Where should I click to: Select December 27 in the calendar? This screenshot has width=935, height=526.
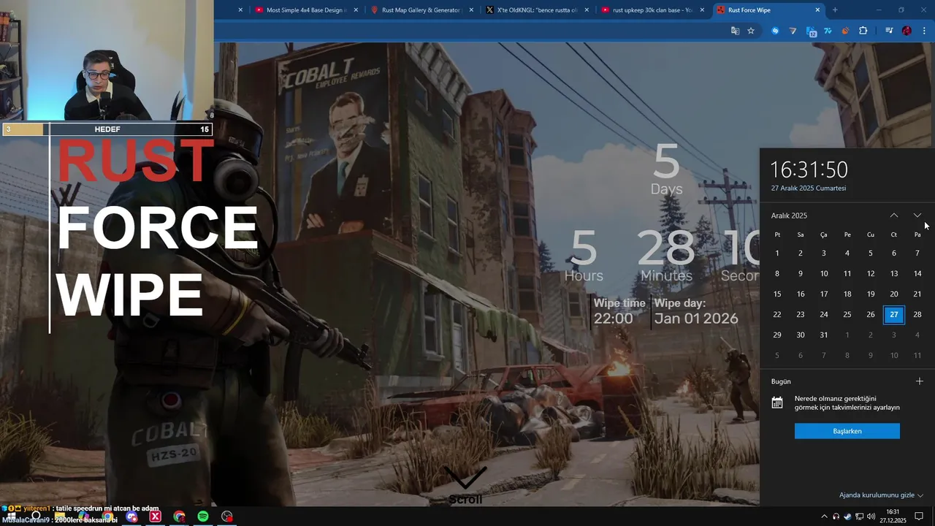(x=894, y=314)
